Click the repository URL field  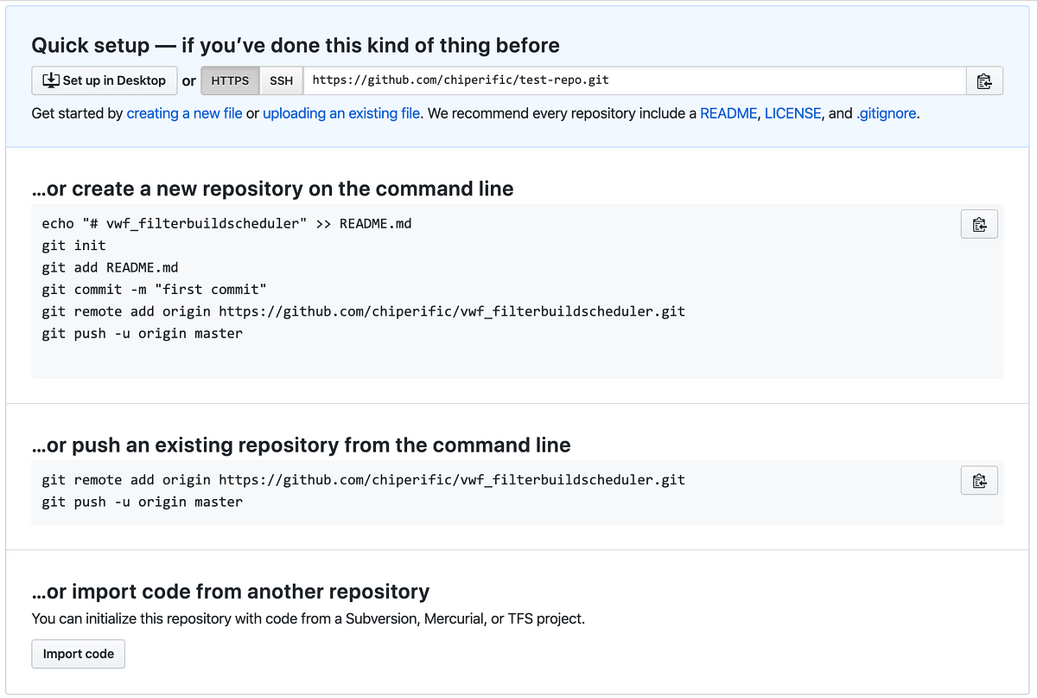point(634,80)
